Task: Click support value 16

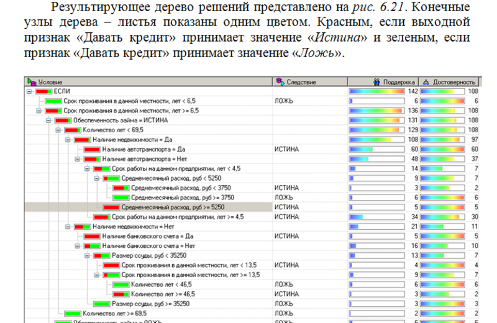Action: [414, 247]
